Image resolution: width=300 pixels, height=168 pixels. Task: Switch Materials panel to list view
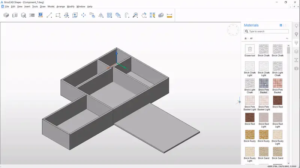pyautogui.click(x=285, y=25)
